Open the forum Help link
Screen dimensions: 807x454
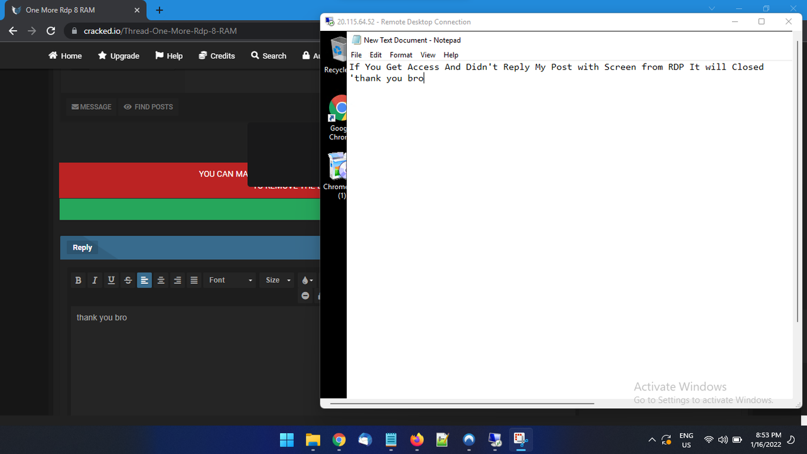coord(169,55)
